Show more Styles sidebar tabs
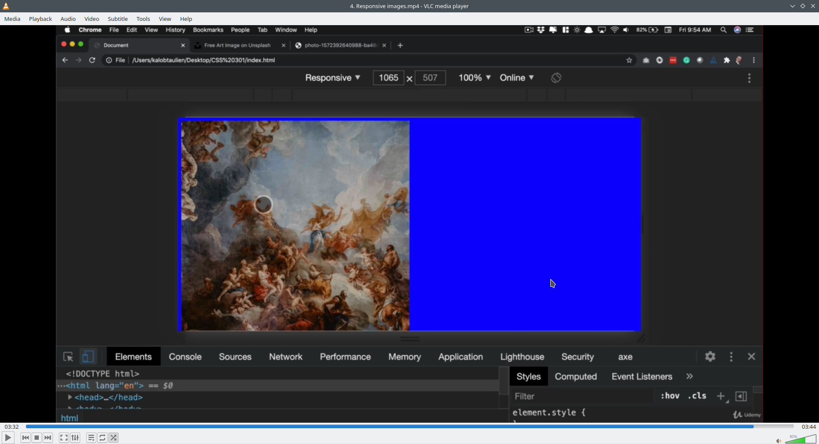Image resolution: width=819 pixels, height=444 pixels. [690, 377]
